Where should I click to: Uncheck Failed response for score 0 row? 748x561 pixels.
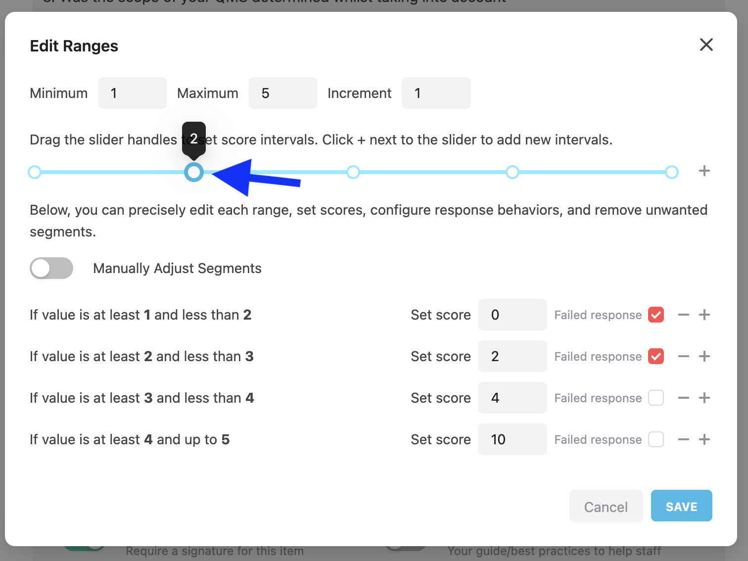click(x=656, y=315)
